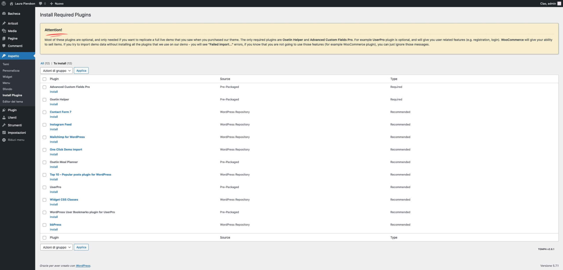Viewport: 563px width, 270px height.
Task: Click the Impostazioni settings icon
Action: click(x=4, y=133)
